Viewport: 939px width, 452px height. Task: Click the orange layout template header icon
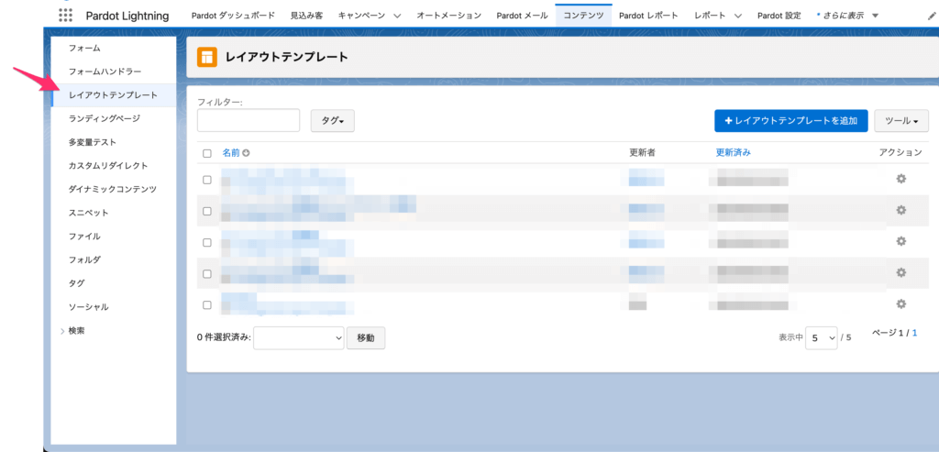click(x=207, y=57)
